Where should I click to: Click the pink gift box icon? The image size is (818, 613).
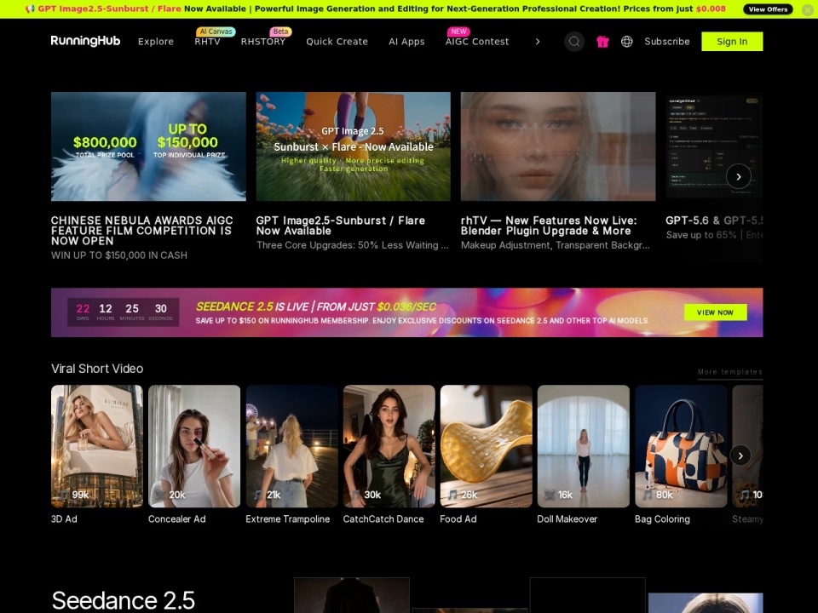[x=602, y=42]
